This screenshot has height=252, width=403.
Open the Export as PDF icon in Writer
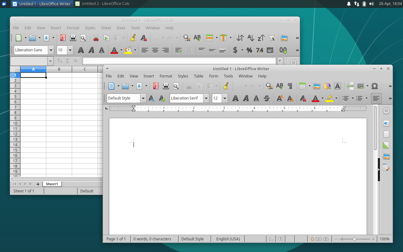click(x=156, y=86)
